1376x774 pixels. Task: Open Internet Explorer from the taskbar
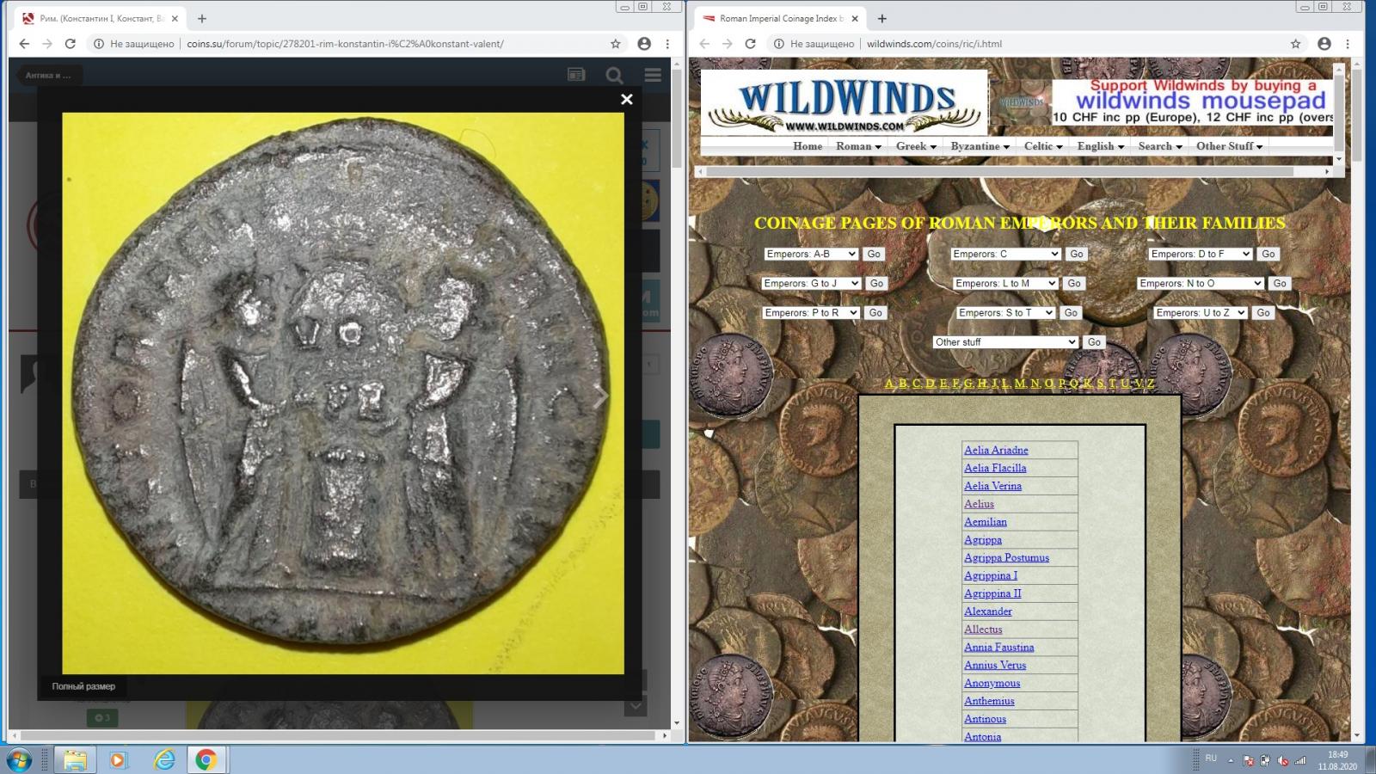(163, 760)
